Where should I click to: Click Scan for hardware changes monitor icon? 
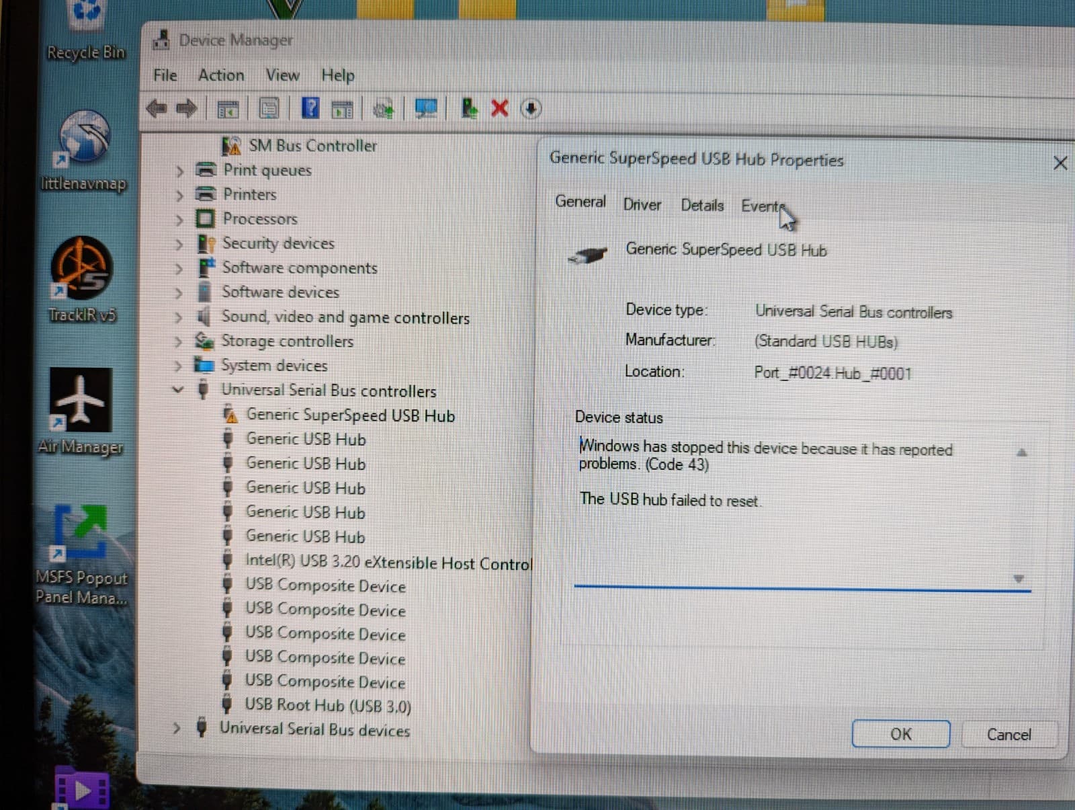pyautogui.click(x=426, y=108)
